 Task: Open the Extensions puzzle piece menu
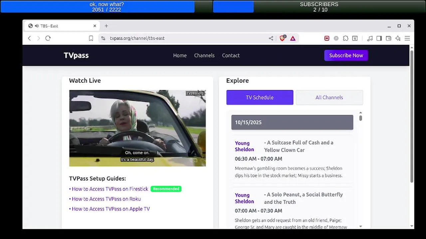coord(345,39)
